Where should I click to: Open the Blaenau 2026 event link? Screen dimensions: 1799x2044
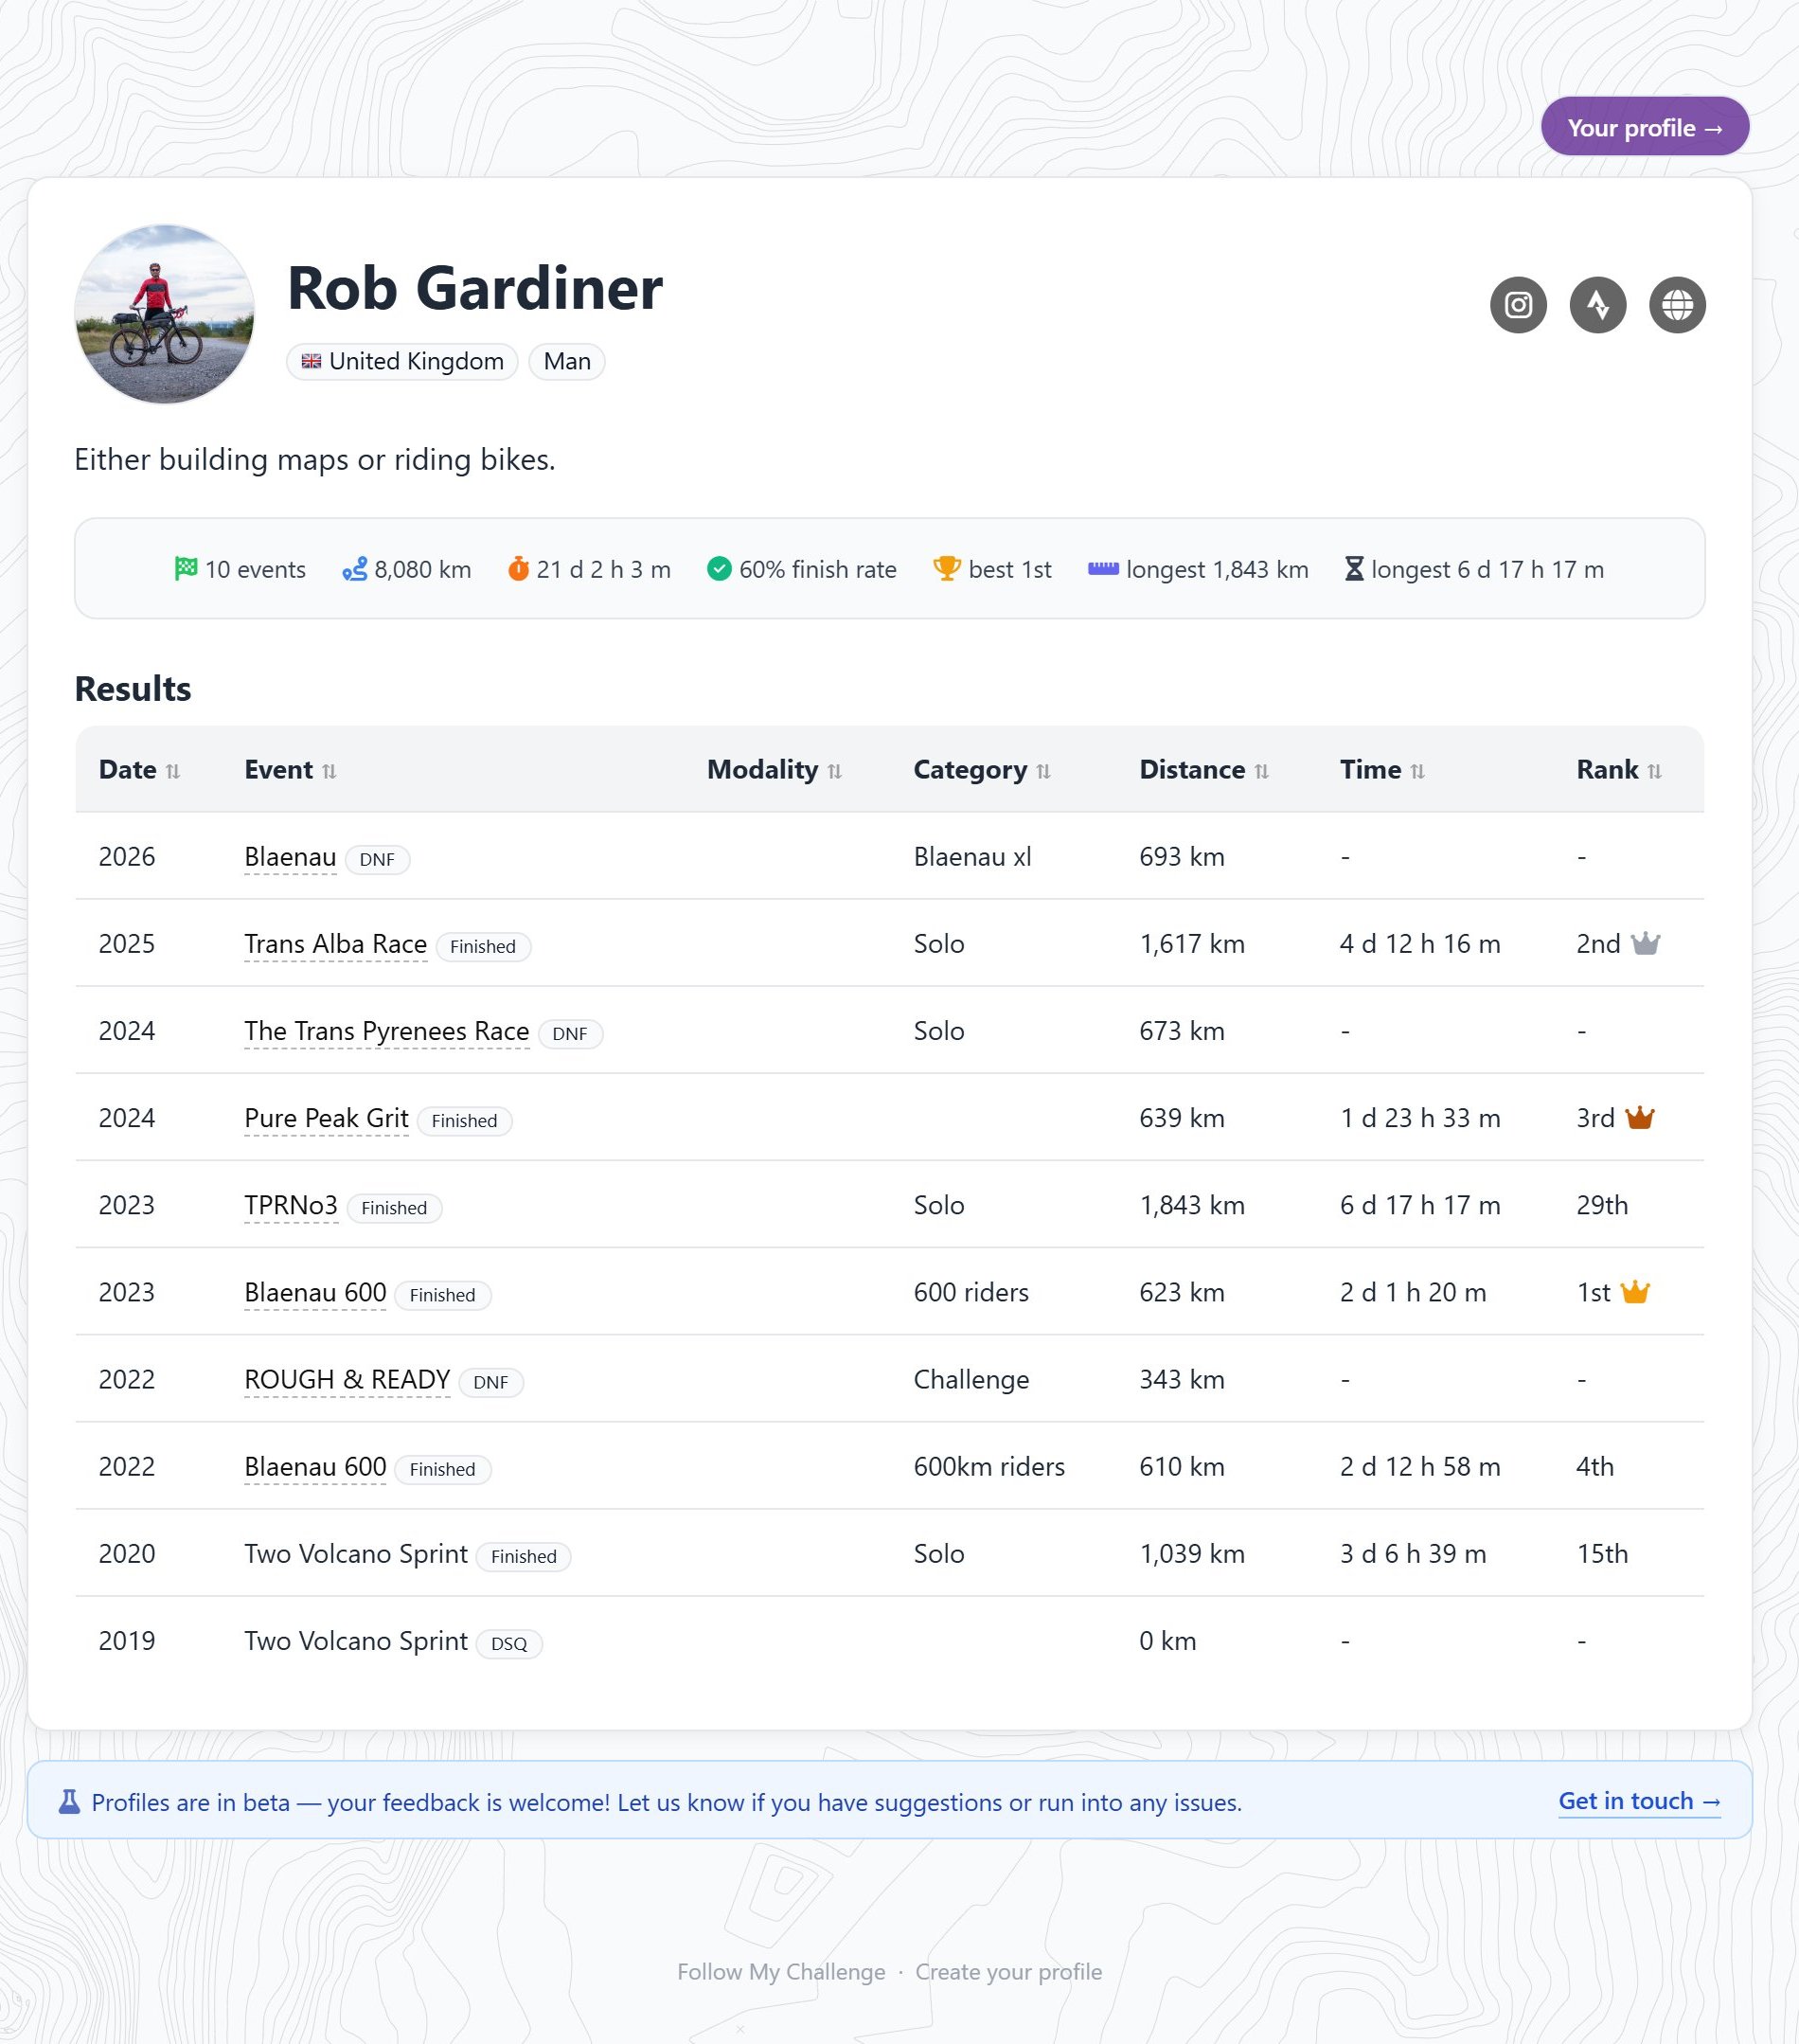[x=290, y=858]
